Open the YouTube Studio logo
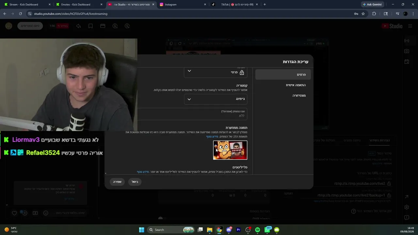The image size is (418, 235). tap(392, 26)
